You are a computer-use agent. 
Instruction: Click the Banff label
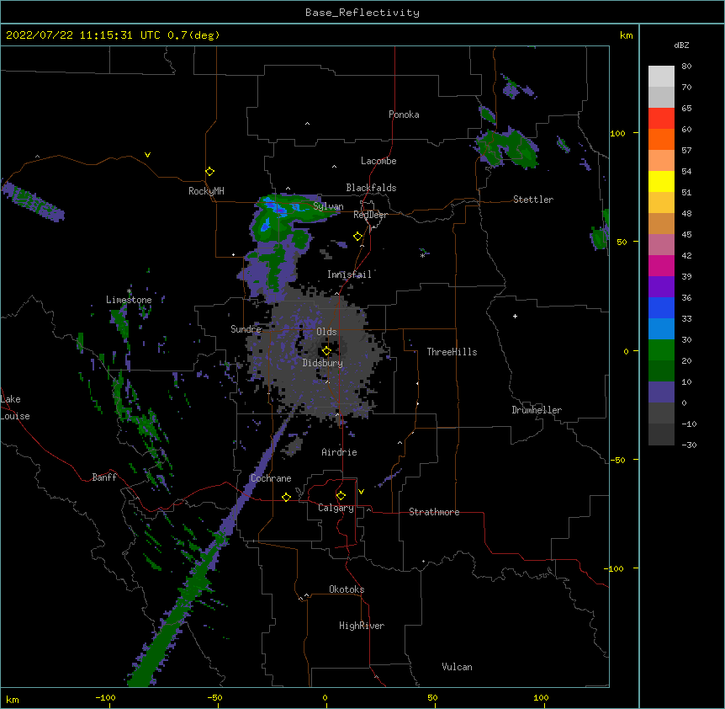click(x=104, y=477)
